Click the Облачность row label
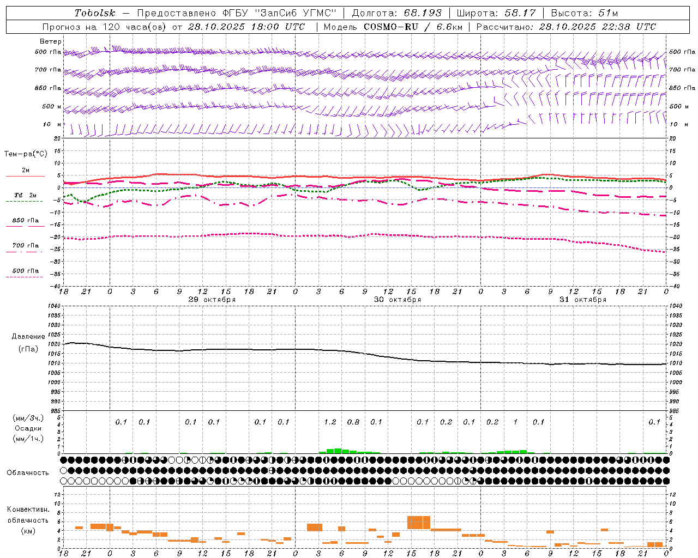The height and width of the screenshot is (558, 698). [28, 472]
